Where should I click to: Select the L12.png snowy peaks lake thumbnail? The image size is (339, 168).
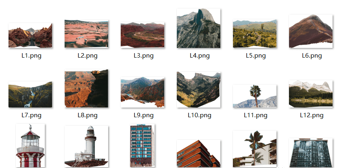click(x=311, y=94)
